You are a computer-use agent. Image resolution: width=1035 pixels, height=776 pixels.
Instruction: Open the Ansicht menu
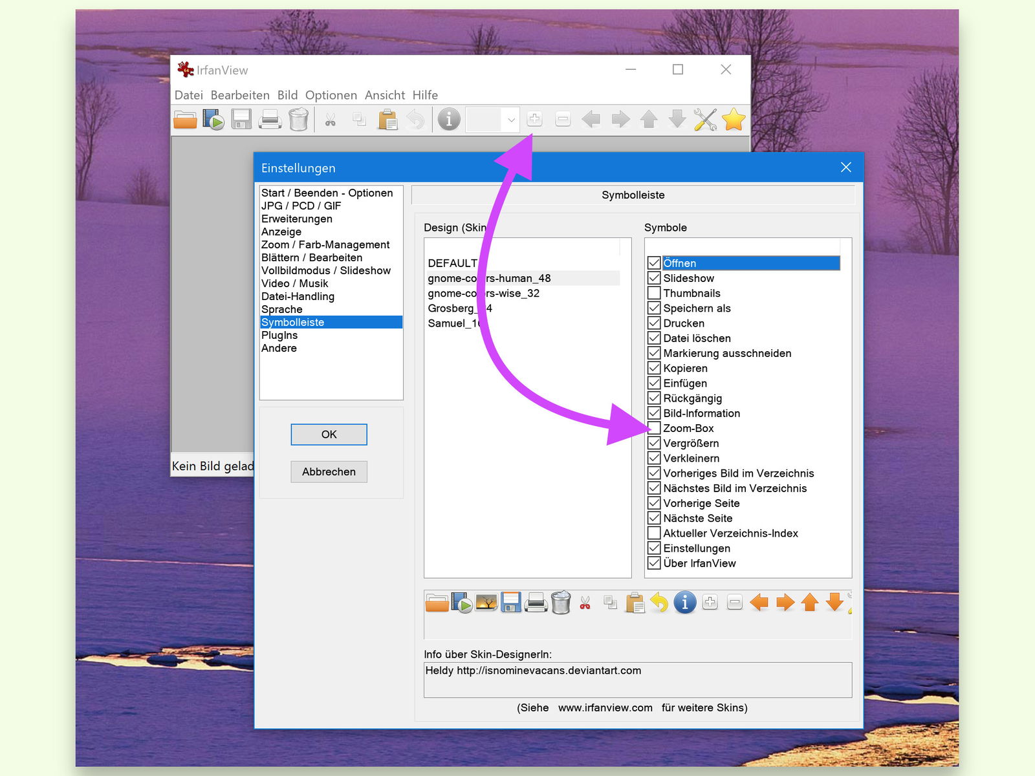[385, 95]
